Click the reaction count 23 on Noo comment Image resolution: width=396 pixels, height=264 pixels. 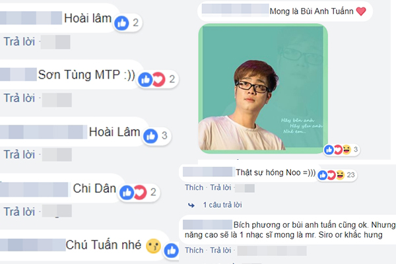pos(351,175)
